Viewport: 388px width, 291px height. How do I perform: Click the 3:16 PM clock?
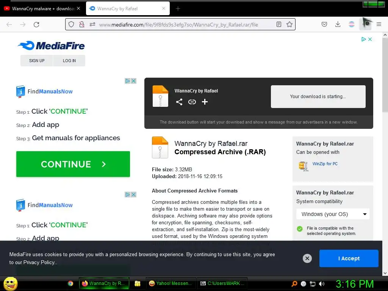pos(355,284)
